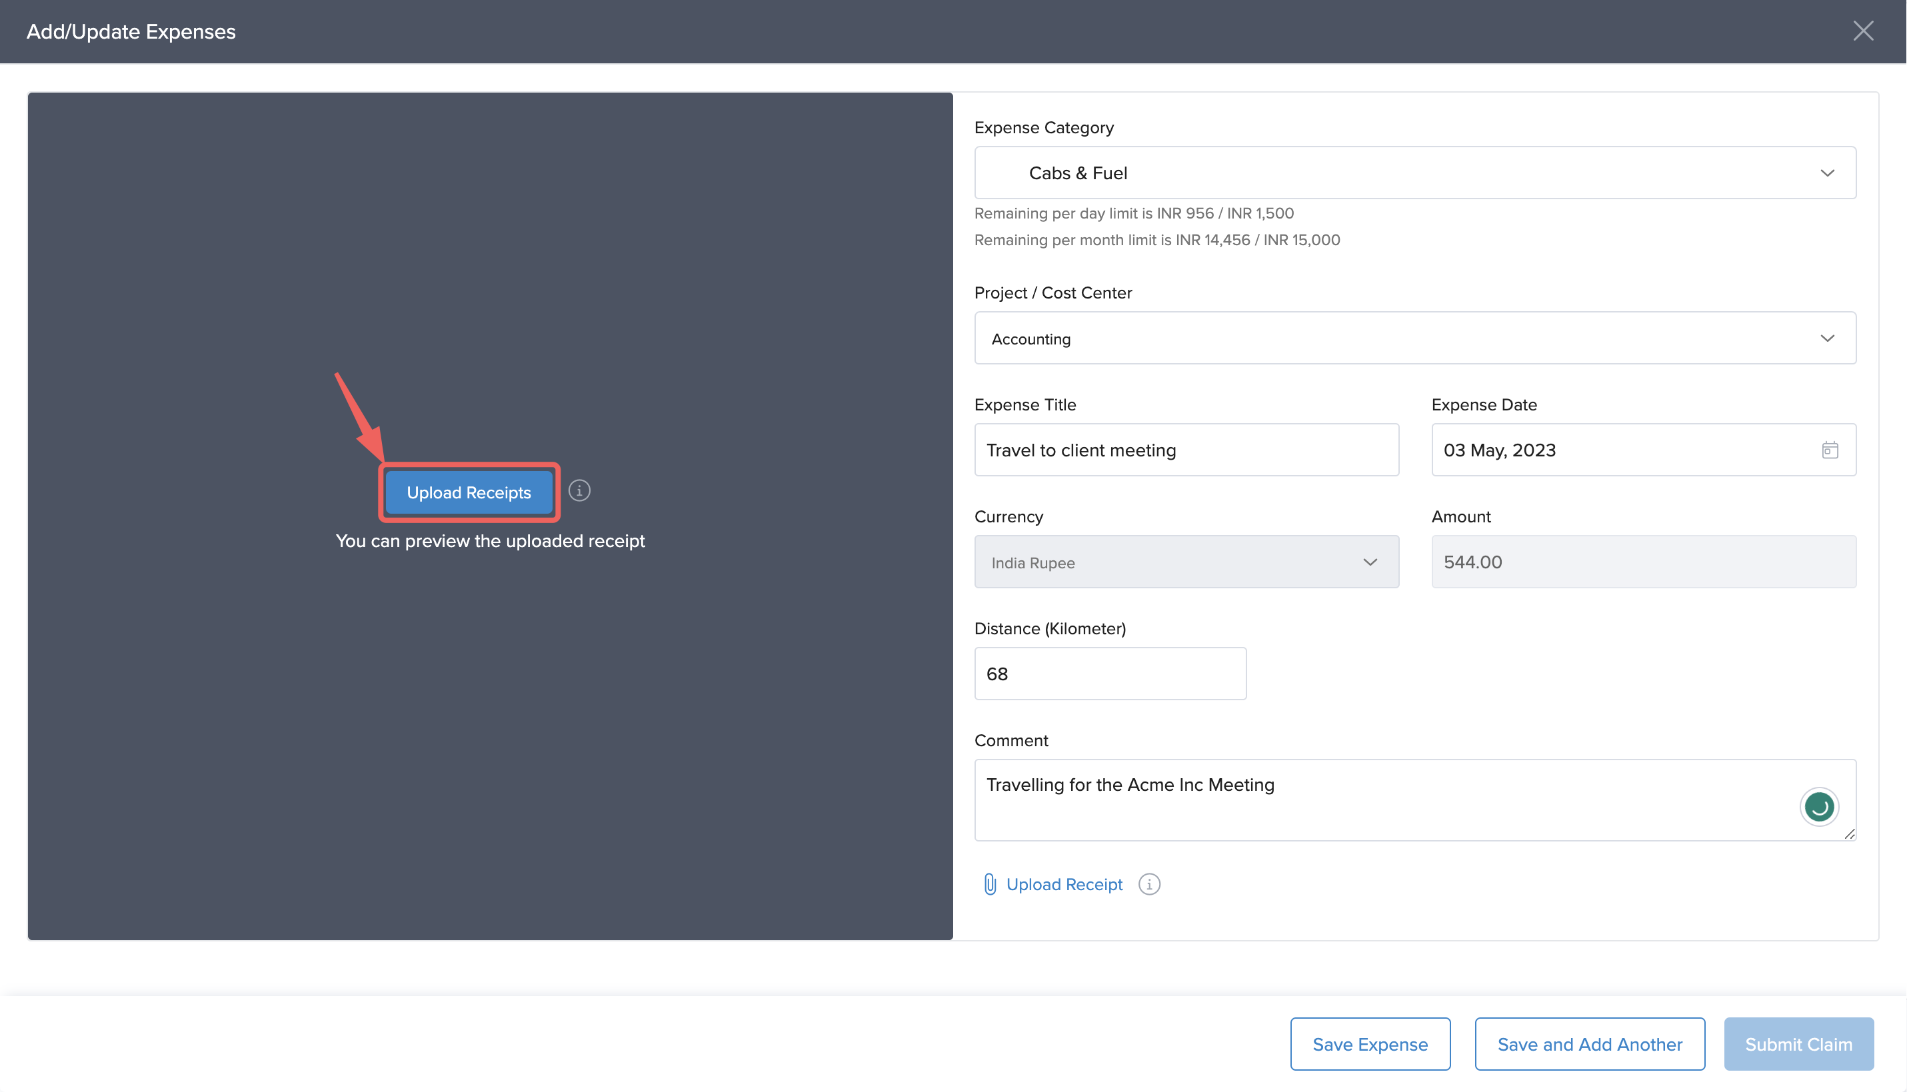Close the Add/Update Expenses dialog
The height and width of the screenshot is (1092, 1907).
(x=1863, y=31)
